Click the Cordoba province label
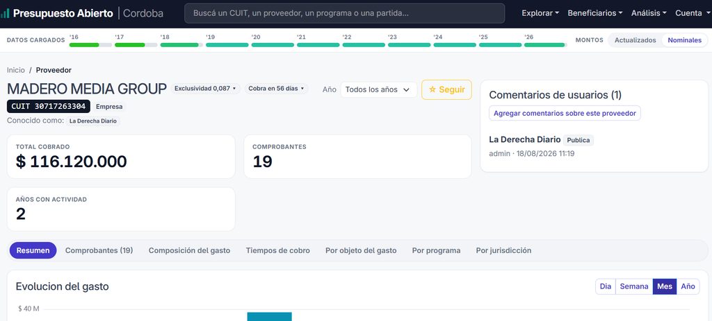712x321 pixels. coord(143,13)
